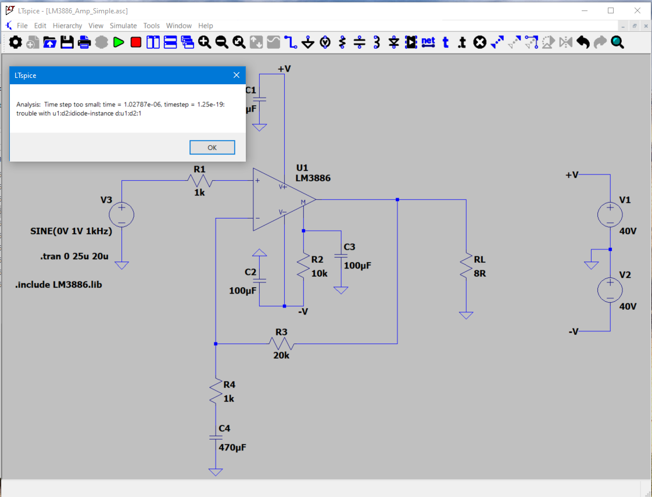Click the R2 10k value label
This screenshot has width=652, height=497.
[320, 274]
